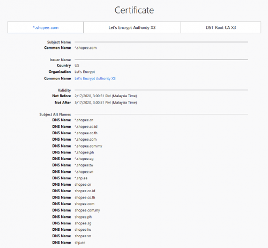Click the Subject Name section label
Viewport: 268px width, 248px height.
(x=59, y=42)
